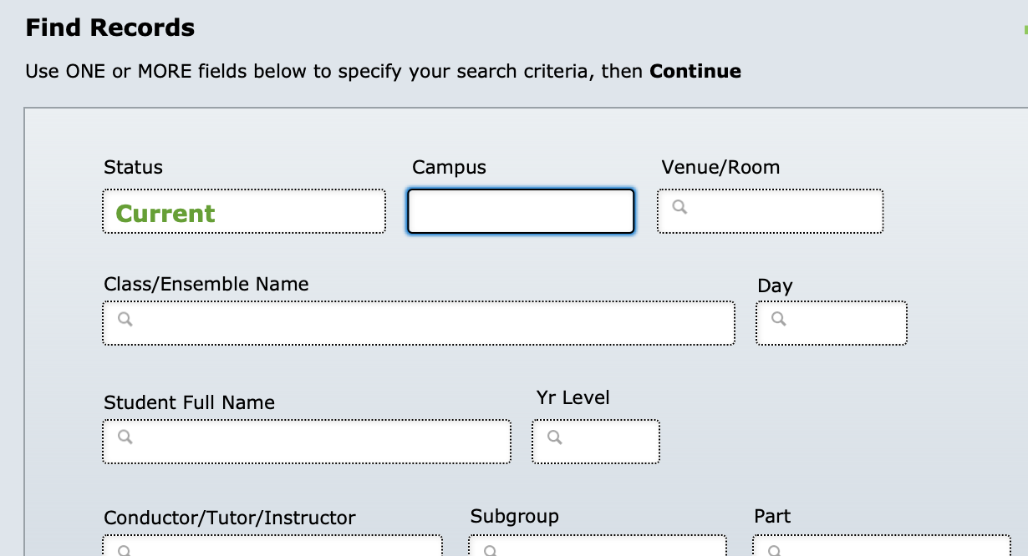This screenshot has width=1028, height=556.
Task: Select the Status field showing Current
Action: pos(244,211)
